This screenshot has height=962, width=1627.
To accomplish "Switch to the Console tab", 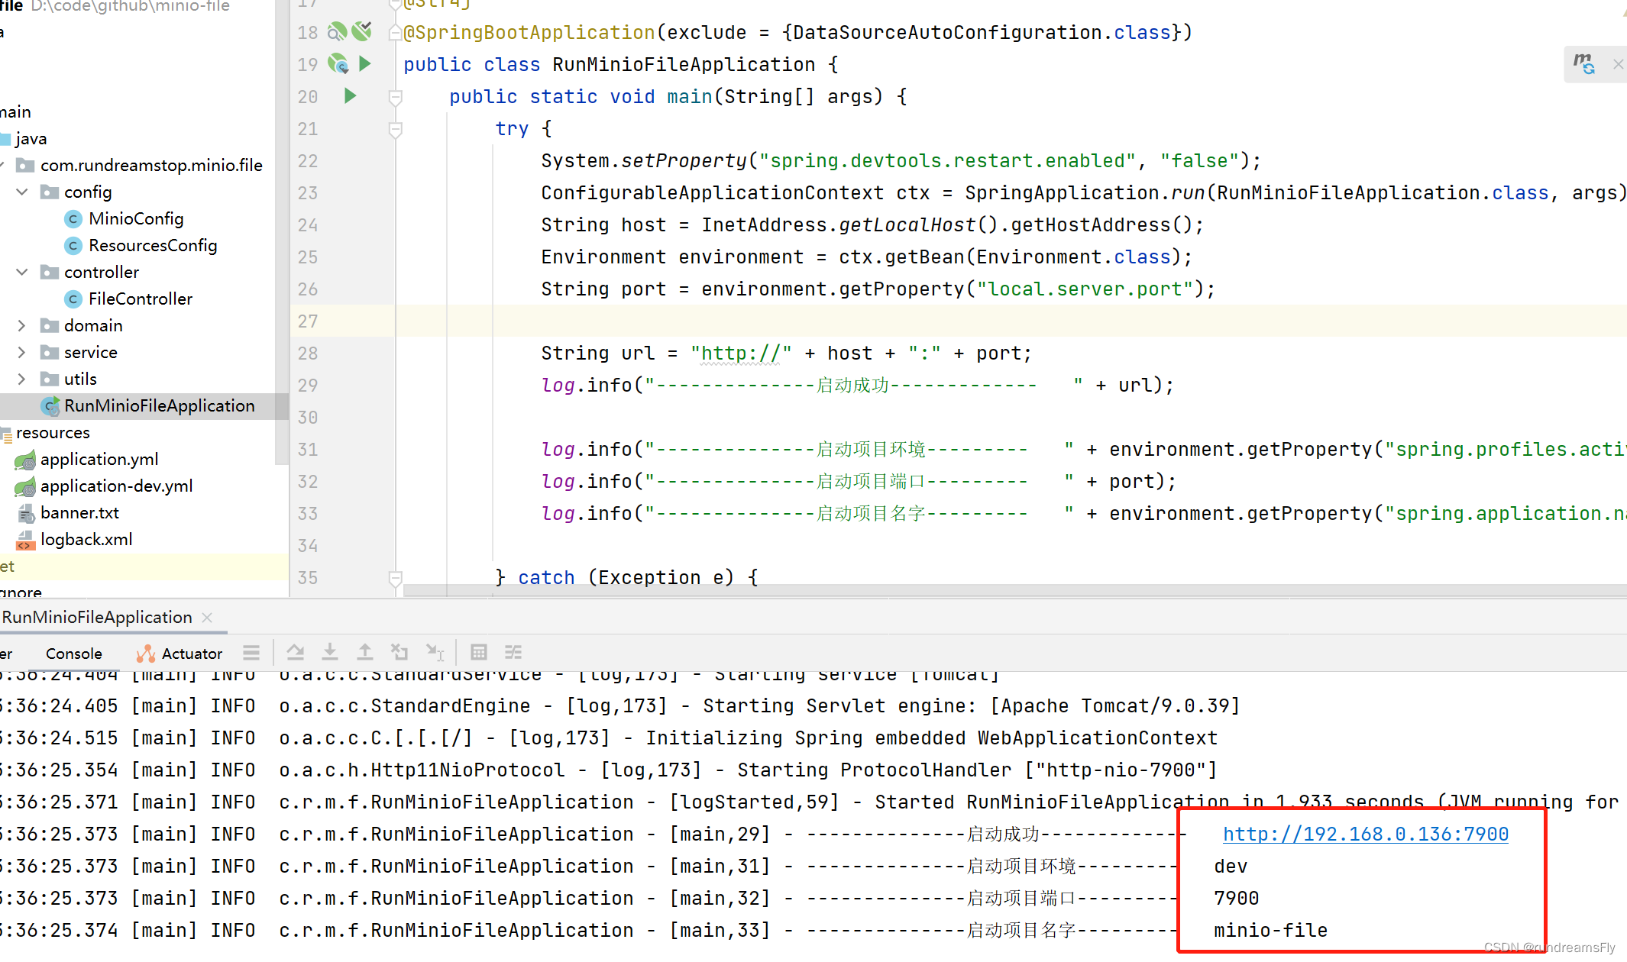I will 73,654.
